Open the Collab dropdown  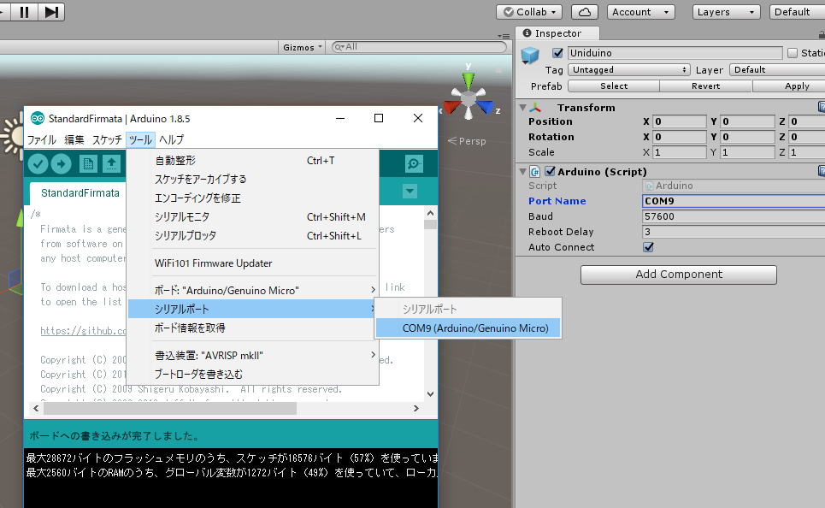tap(529, 12)
